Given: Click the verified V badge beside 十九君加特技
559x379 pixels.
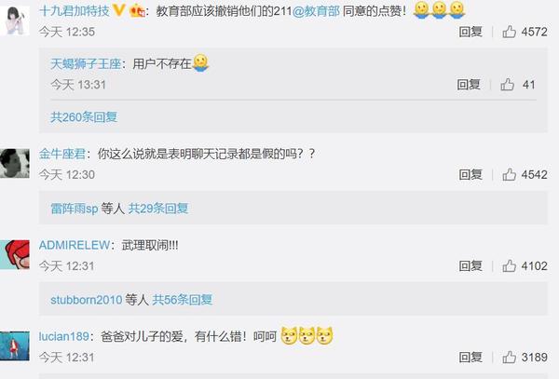Looking at the screenshot, I should pos(118,10).
